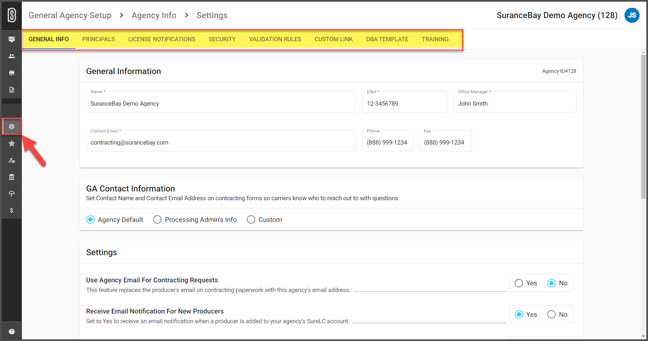Click the Agency ID#128 label
The image size is (648, 341).
tap(559, 71)
